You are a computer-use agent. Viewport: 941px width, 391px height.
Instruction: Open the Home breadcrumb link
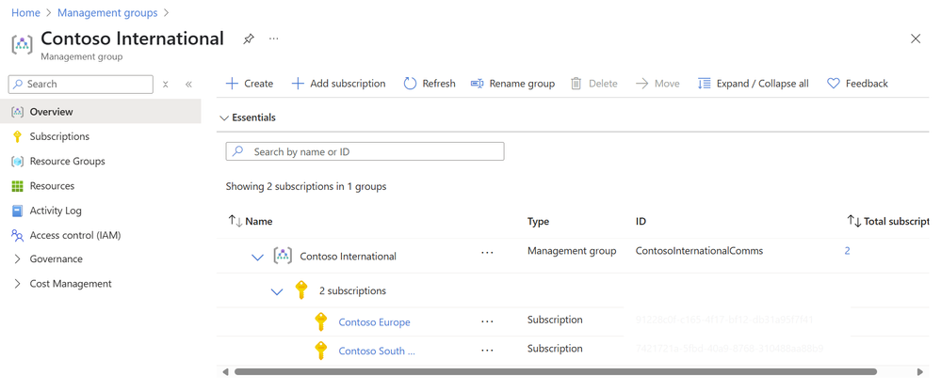25,12
